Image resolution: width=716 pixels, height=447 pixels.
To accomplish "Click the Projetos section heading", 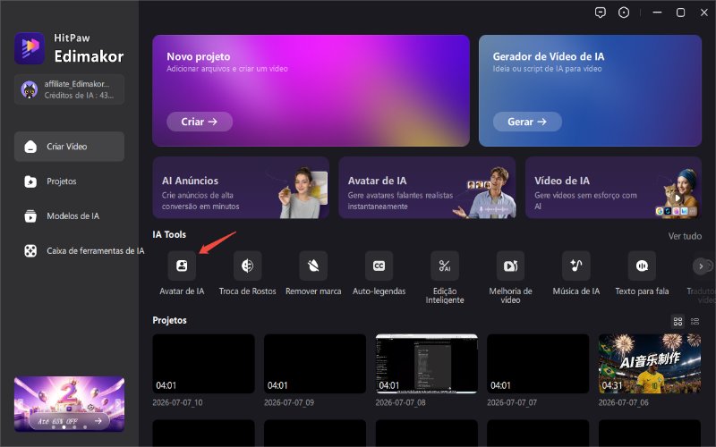I will pyautogui.click(x=169, y=320).
